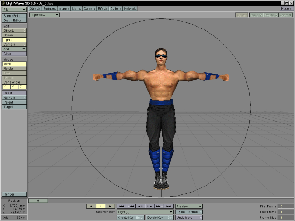This screenshot has height=221, width=295.
Task: Toggle the Y axis button
Action: point(14,87)
